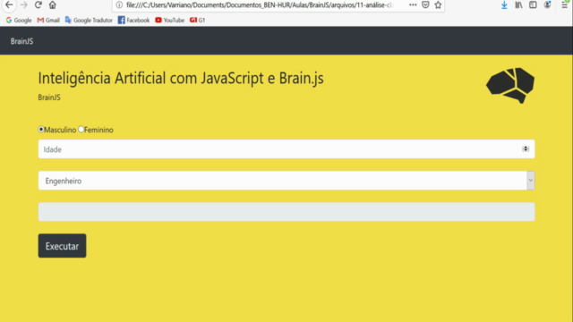Open the Google bookmark

(19, 20)
